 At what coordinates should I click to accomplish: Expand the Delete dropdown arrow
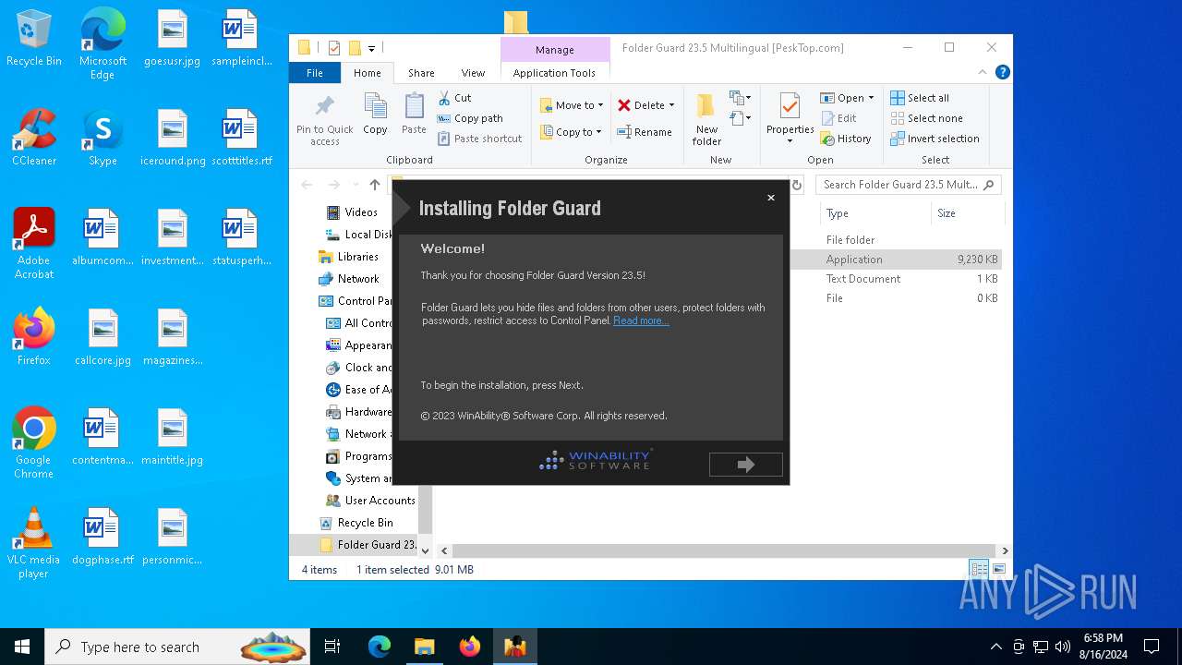(671, 105)
